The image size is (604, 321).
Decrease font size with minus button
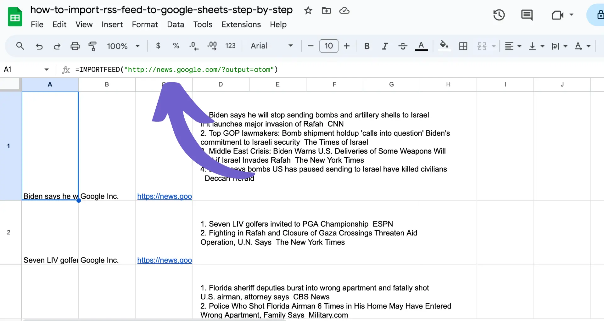(310, 46)
